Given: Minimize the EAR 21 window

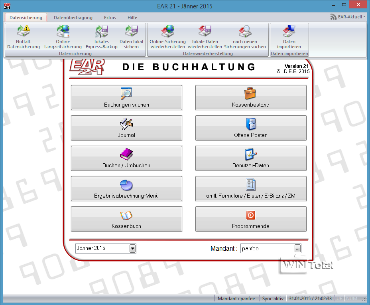Looking at the screenshot, I should tap(333, 5).
